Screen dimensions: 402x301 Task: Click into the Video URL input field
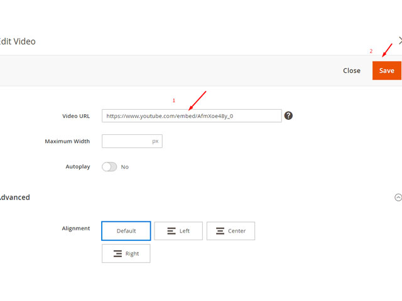click(192, 115)
